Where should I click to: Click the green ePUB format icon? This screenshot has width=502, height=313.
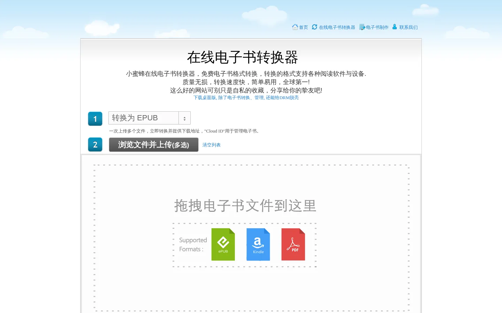click(x=223, y=244)
